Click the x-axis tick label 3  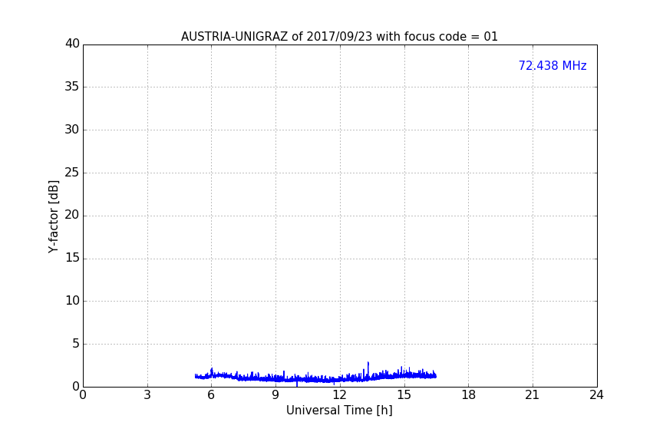tap(147, 395)
